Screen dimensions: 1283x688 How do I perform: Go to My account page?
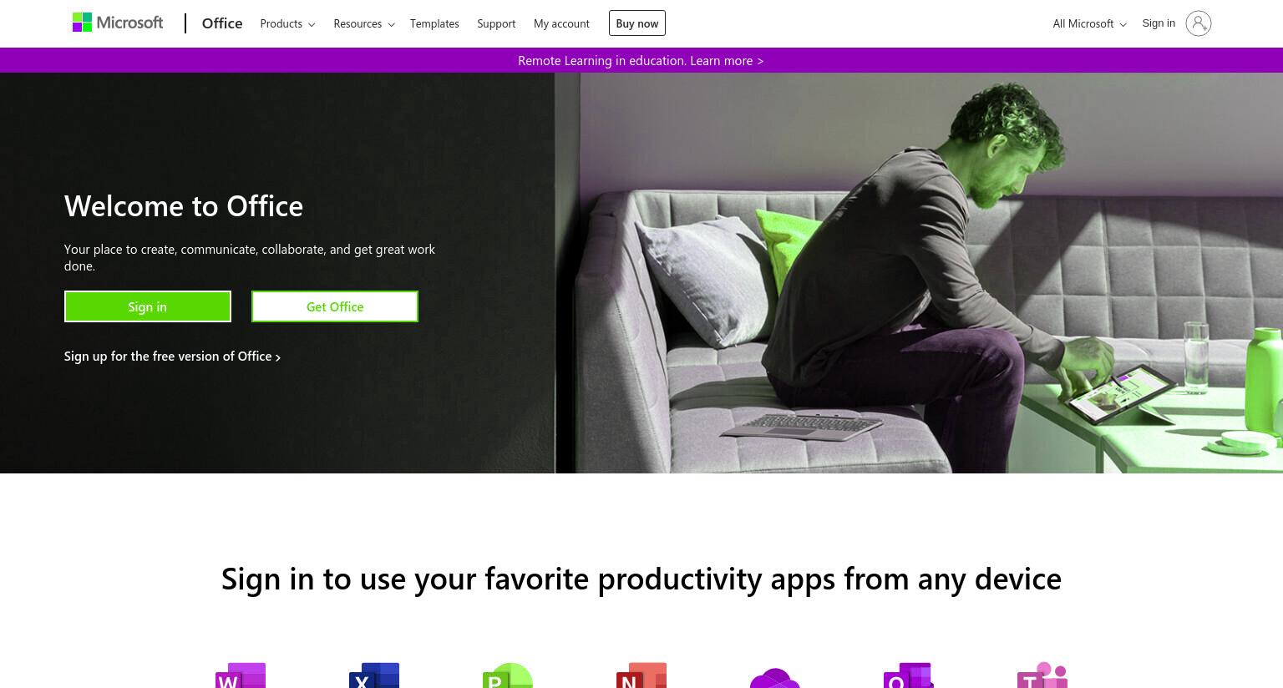(x=561, y=23)
